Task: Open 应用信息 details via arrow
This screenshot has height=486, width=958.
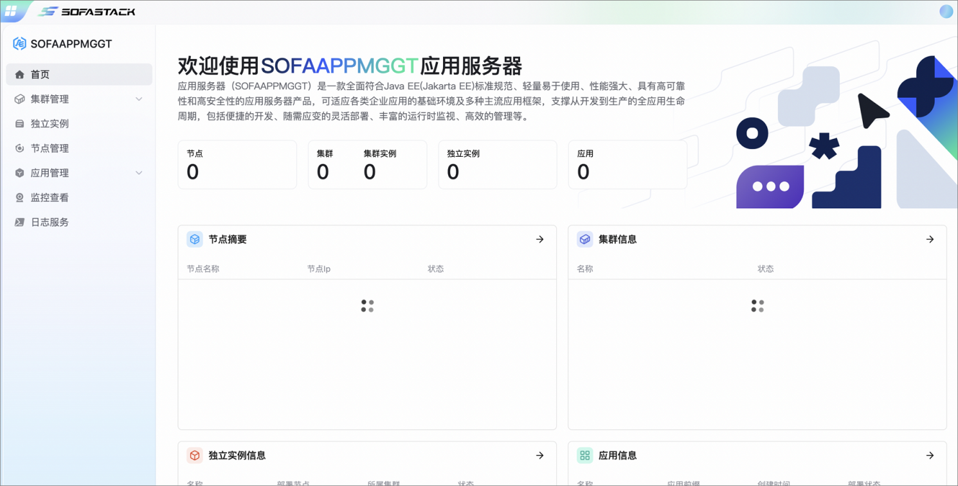Action: coord(930,455)
